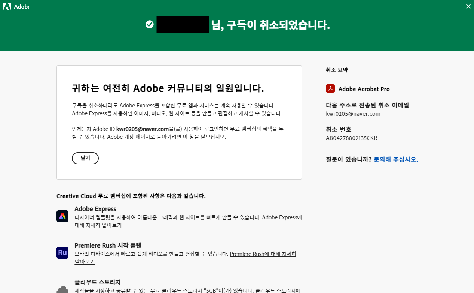Click the 취소 요약 heading

(337, 70)
